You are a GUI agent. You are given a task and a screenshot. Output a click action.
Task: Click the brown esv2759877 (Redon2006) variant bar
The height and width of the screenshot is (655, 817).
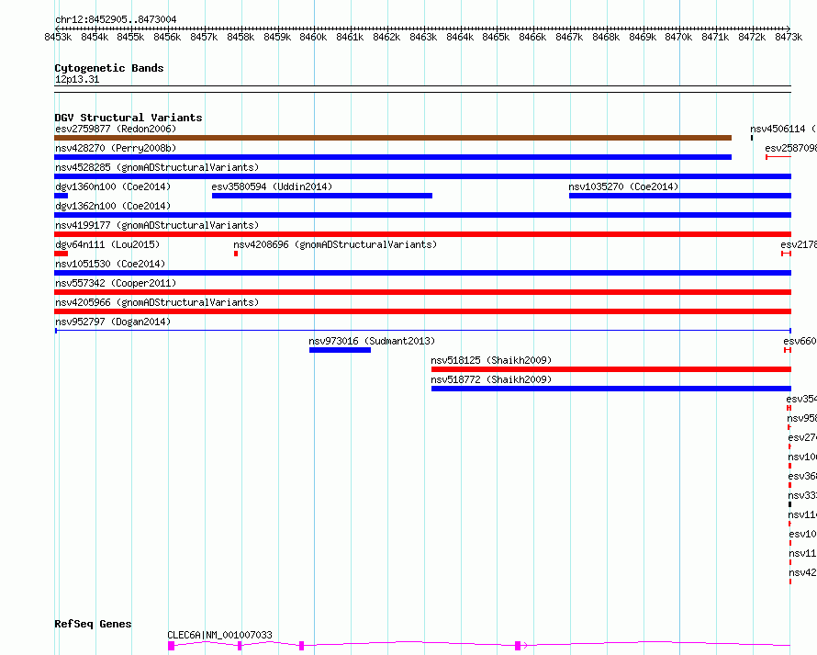click(393, 138)
